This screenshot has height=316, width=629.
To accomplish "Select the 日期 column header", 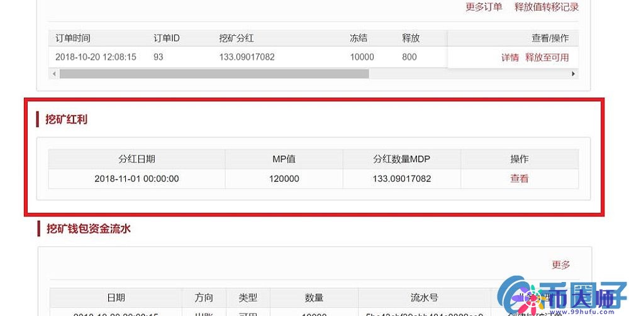I will (116, 298).
